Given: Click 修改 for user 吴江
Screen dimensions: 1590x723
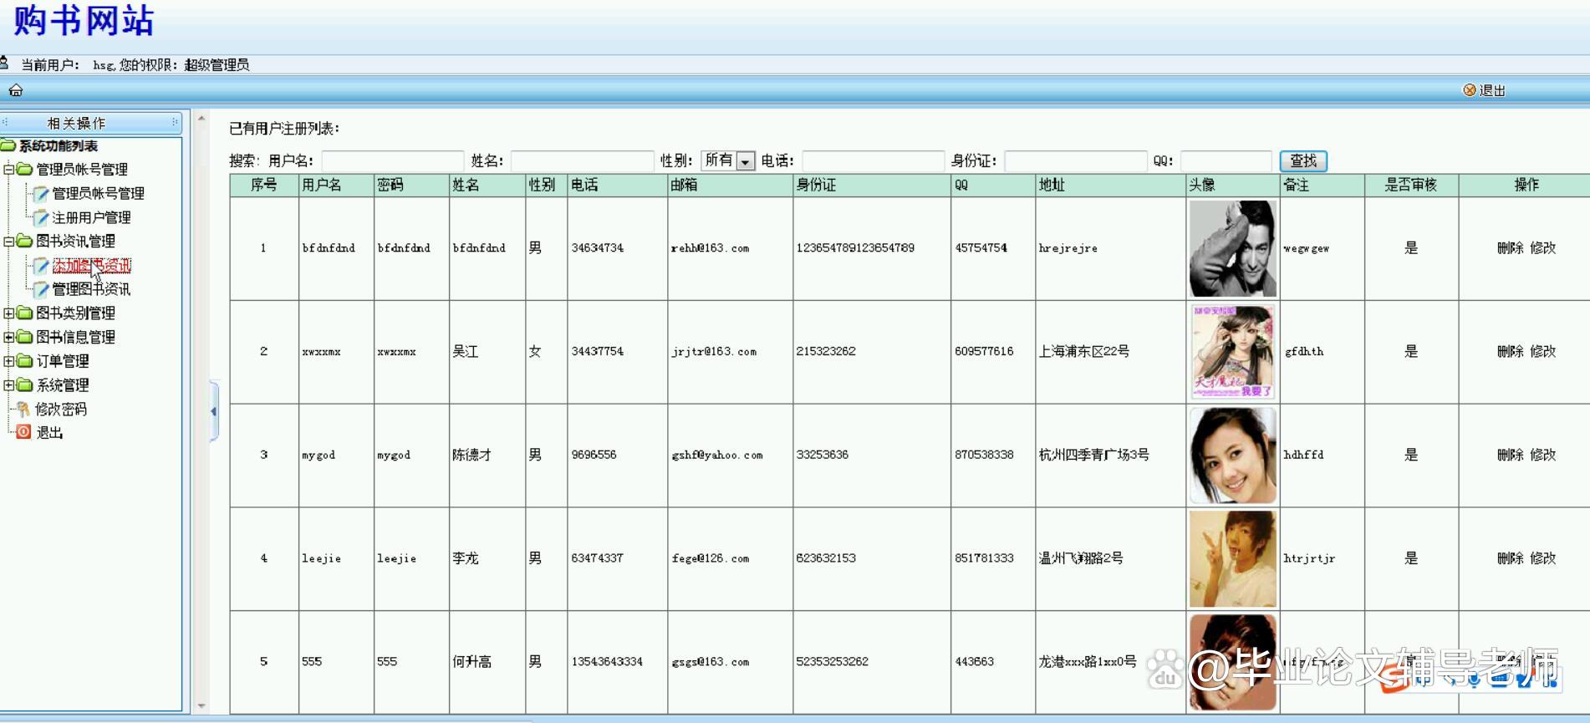Looking at the screenshot, I should tap(1543, 352).
